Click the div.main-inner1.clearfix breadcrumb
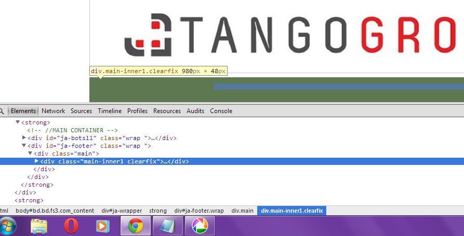The image size is (464, 236). [292, 211]
